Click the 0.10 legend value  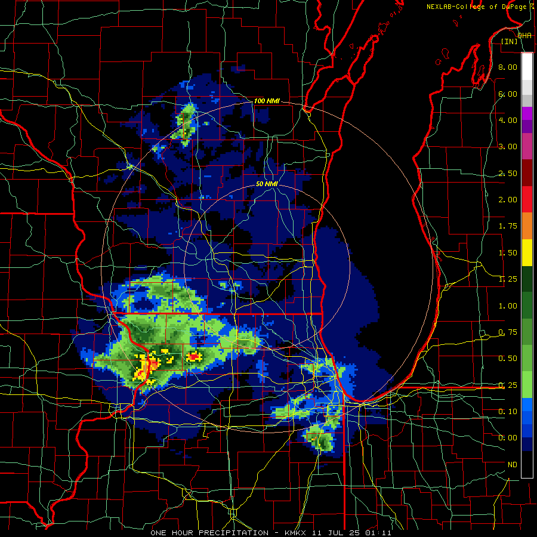coord(508,412)
